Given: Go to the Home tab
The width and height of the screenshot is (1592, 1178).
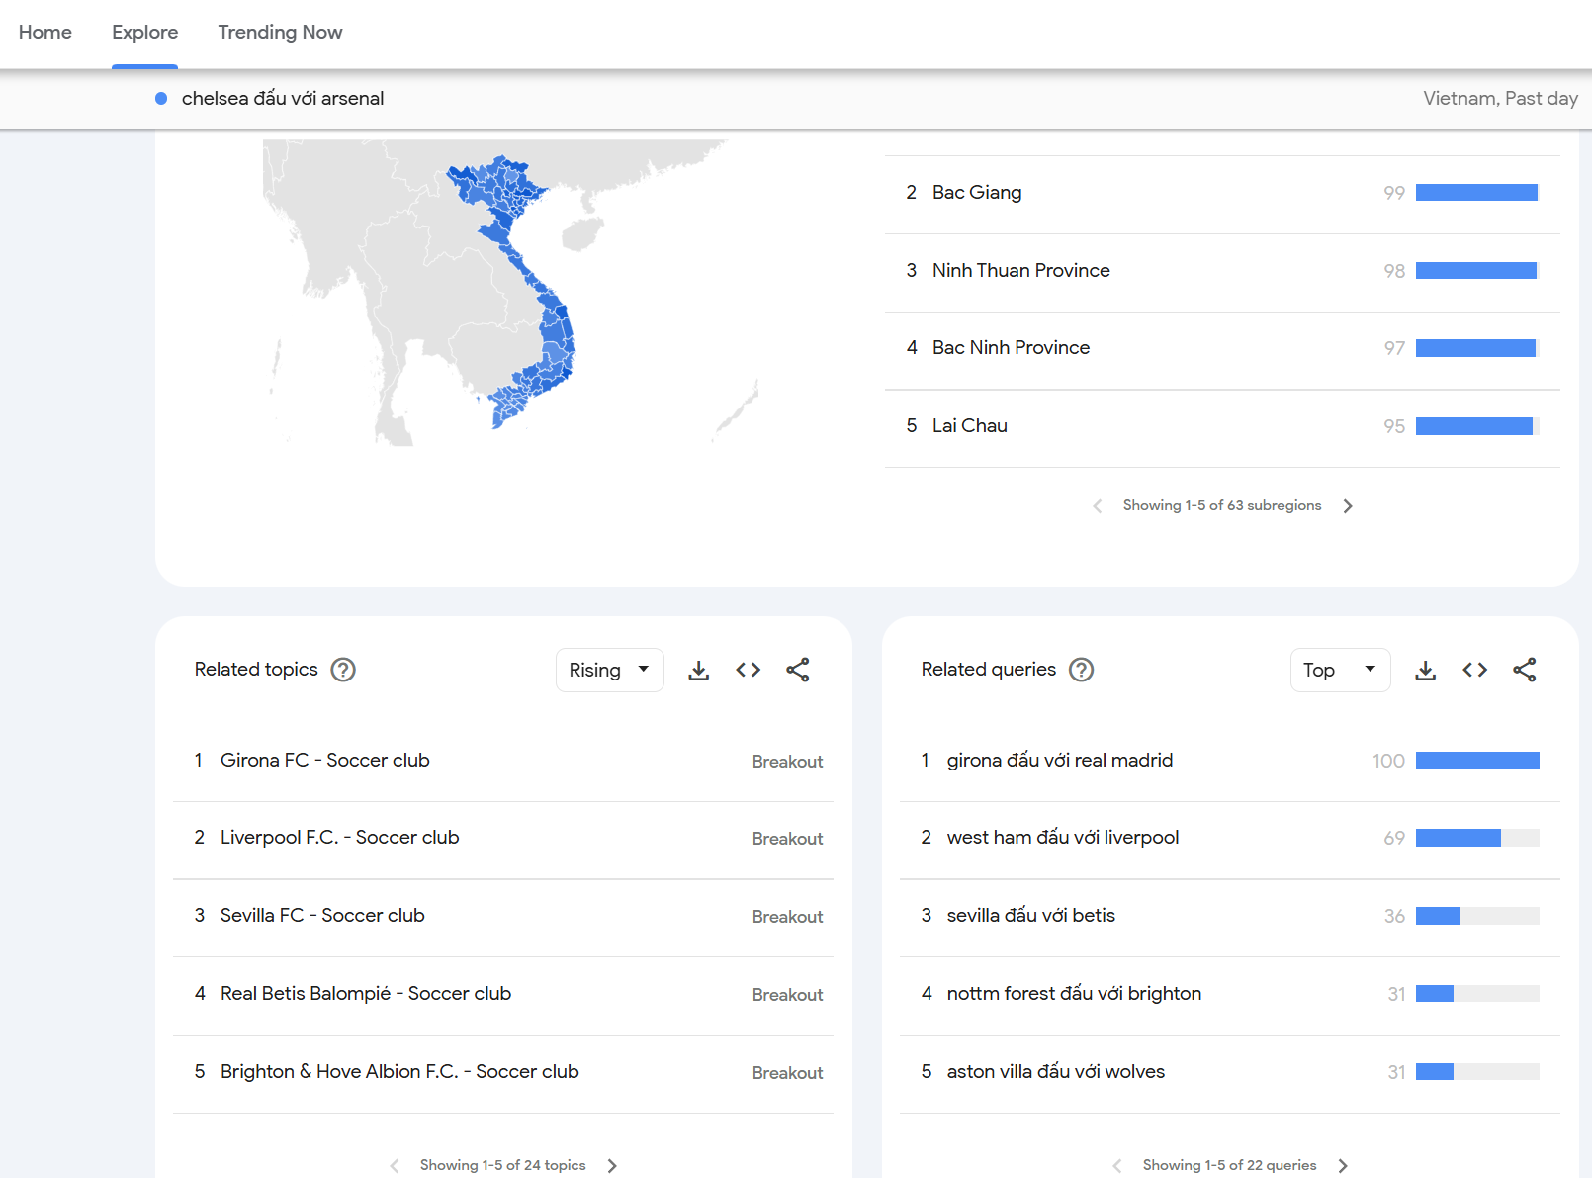Looking at the screenshot, I should coord(45,33).
